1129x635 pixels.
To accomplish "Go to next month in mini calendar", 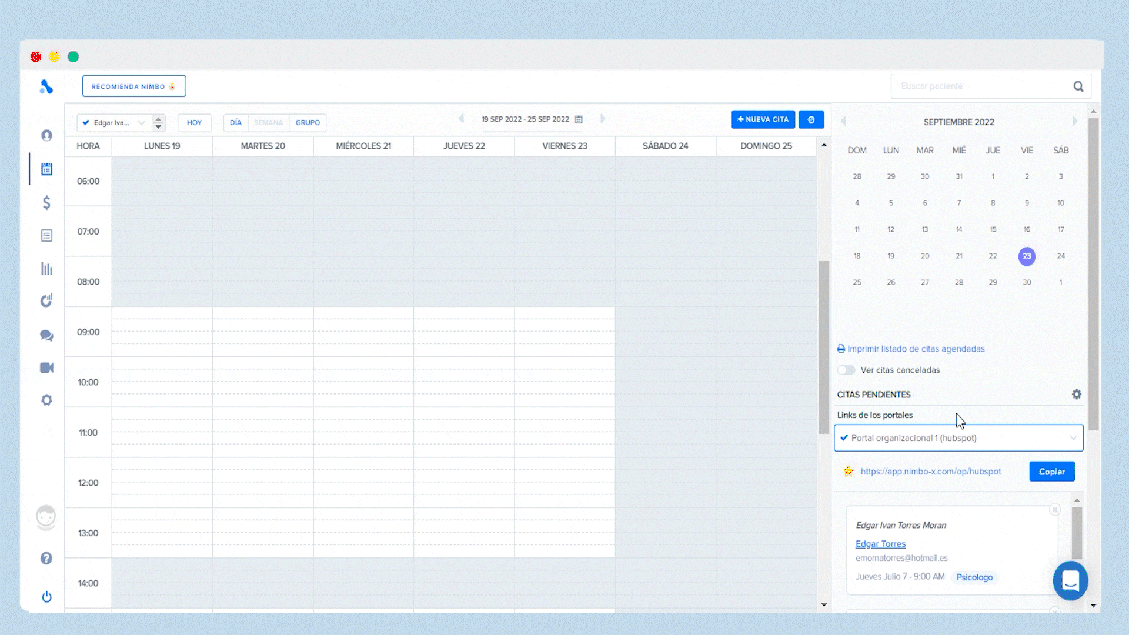I will click(x=1075, y=121).
